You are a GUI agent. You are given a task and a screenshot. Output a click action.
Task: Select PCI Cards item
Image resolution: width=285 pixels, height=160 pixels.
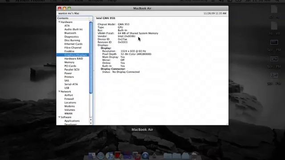tap(70, 66)
